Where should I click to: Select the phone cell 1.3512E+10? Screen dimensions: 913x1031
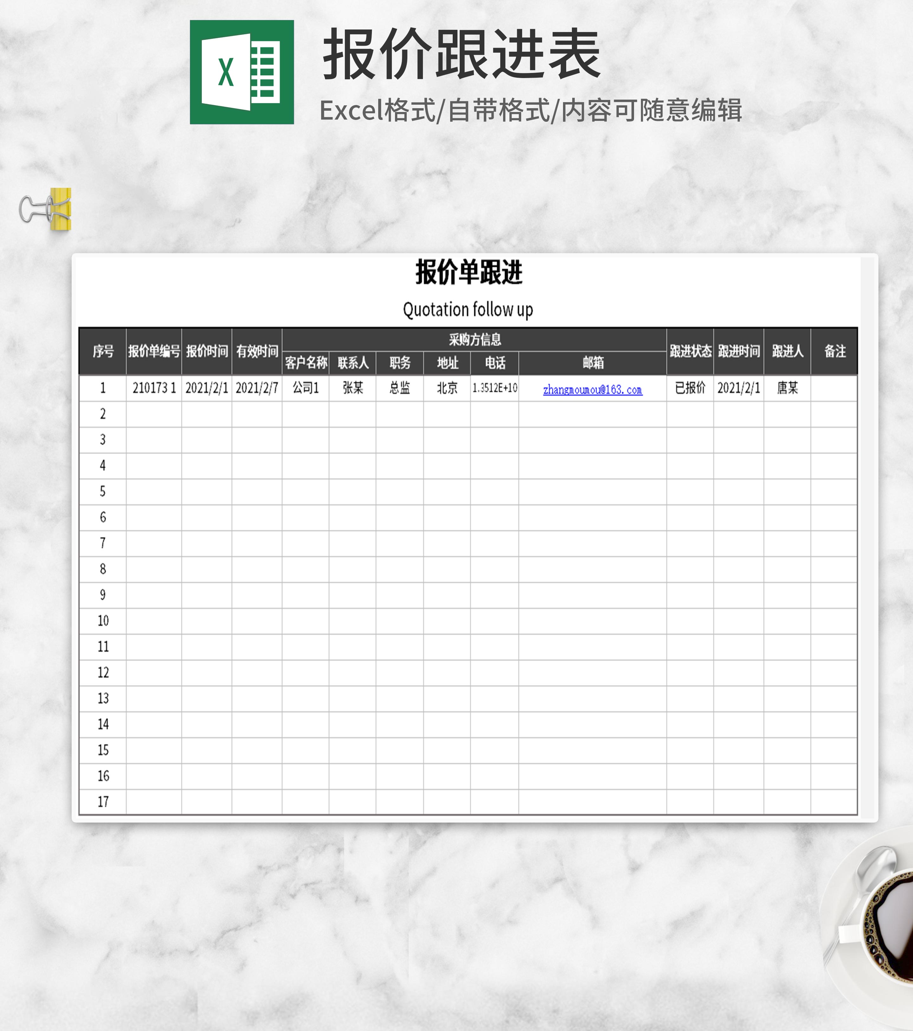pyautogui.click(x=495, y=388)
